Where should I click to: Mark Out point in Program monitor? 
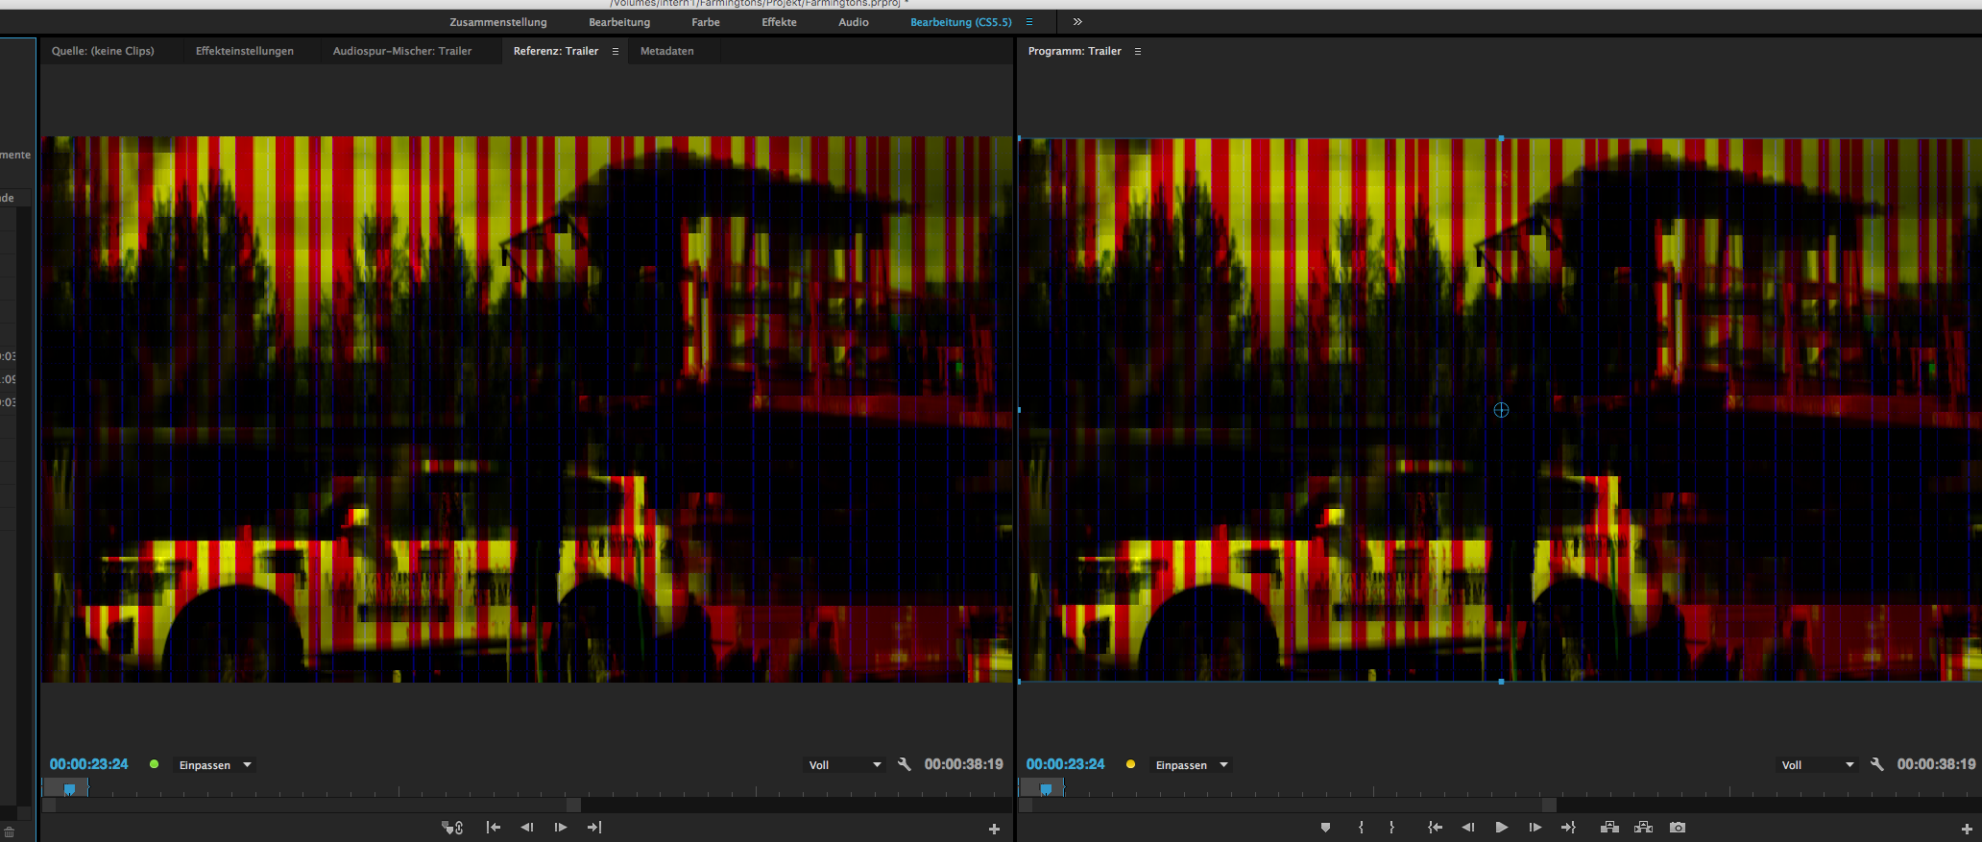pyautogui.click(x=1391, y=827)
